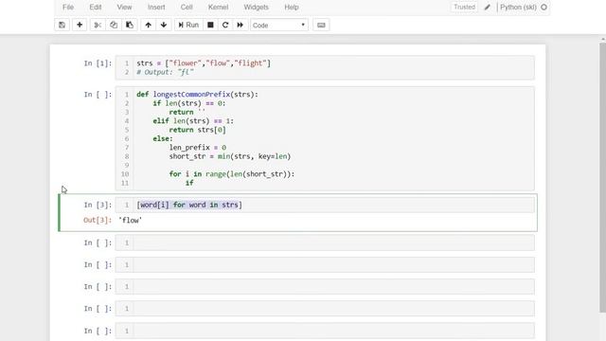Open the Cell menu
Viewport: 606px width, 341px height.
coord(187,7)
